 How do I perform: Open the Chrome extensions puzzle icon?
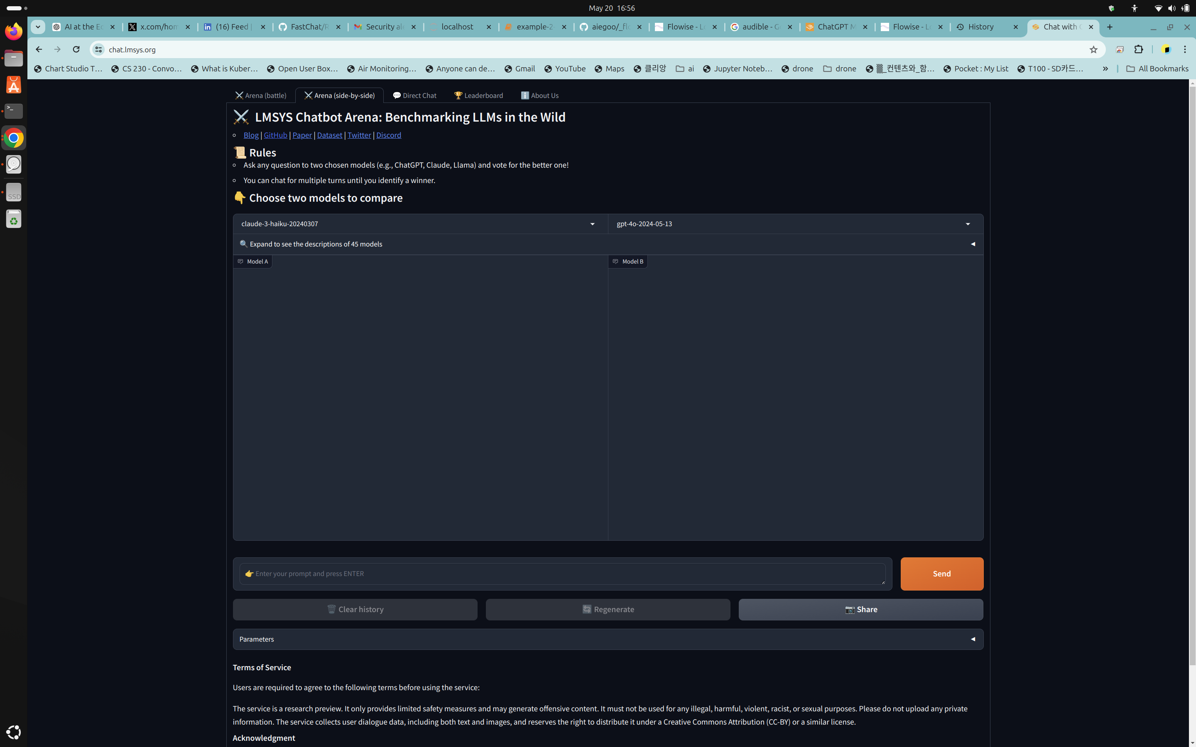1139,49
